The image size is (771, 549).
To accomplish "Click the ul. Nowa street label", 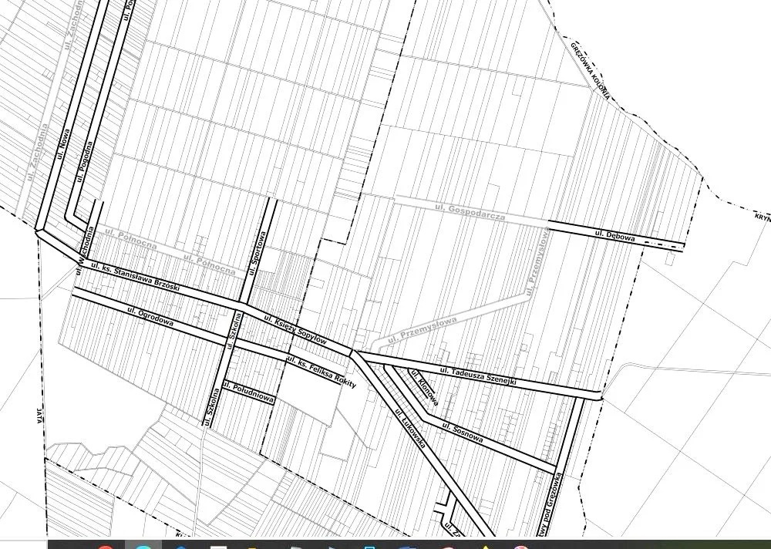I will point(64,143).
